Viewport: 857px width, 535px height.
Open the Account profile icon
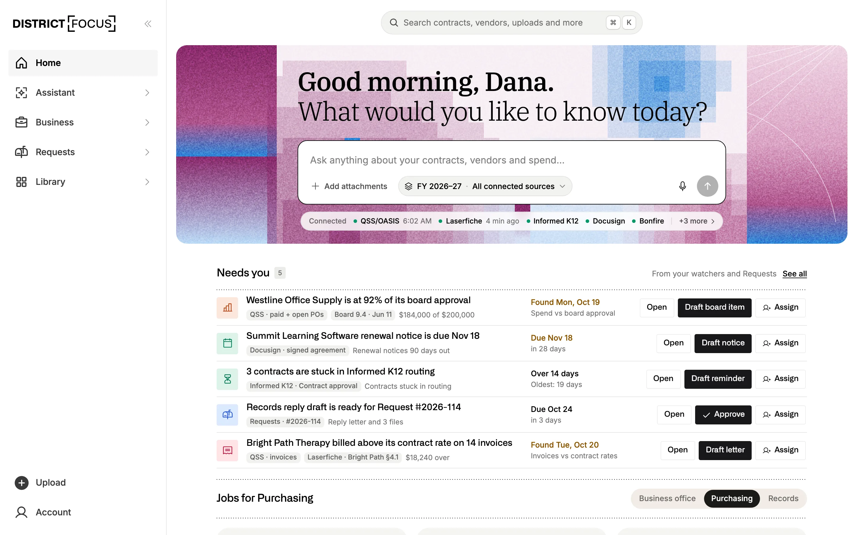[x=22, y=512]
